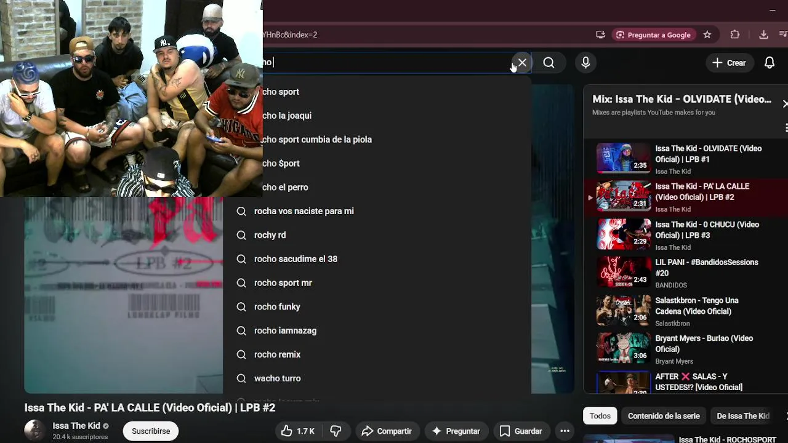Open more actions three-dot menu
This screenshot has height=443, width=788.
565,431
